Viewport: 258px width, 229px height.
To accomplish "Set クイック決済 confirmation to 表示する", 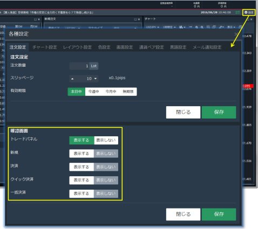I will pos(82,180).
